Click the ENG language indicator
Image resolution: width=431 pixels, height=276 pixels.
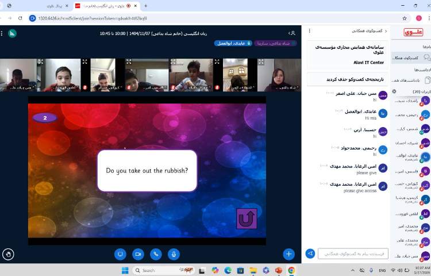(382, 270)
